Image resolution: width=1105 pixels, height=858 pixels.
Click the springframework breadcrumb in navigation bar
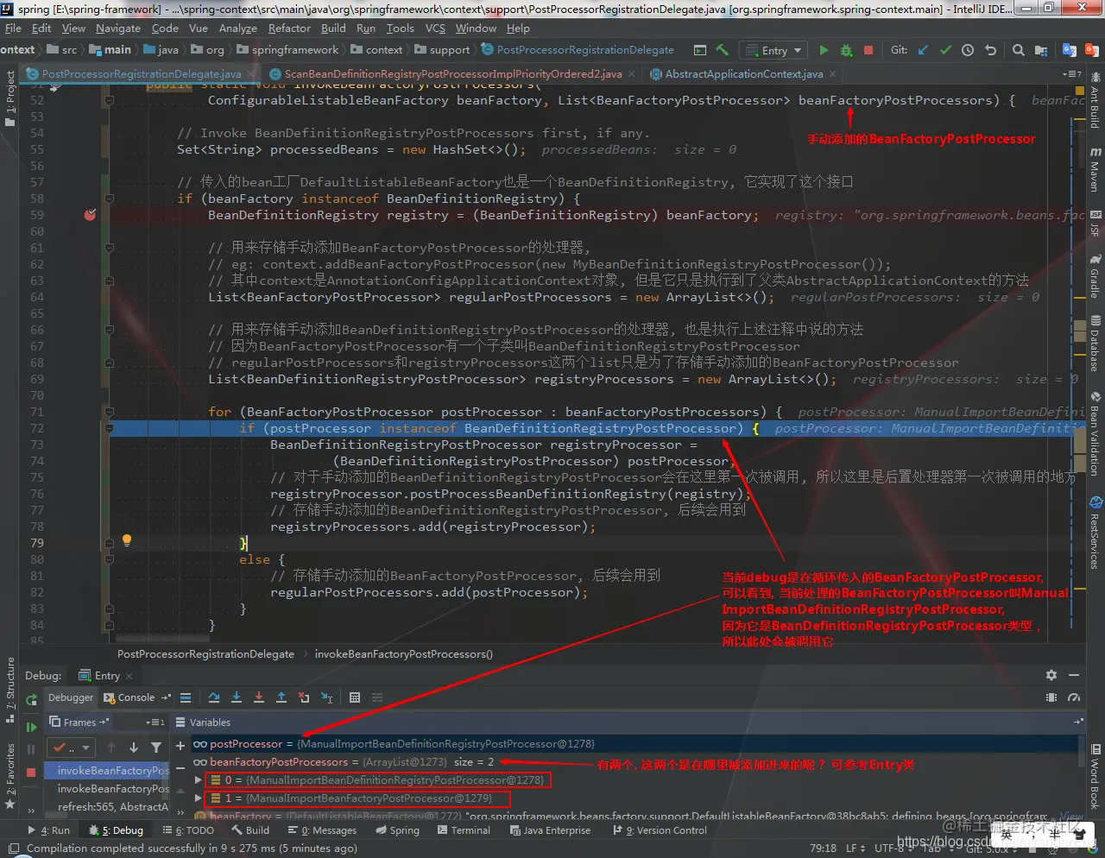click(287, 50)
